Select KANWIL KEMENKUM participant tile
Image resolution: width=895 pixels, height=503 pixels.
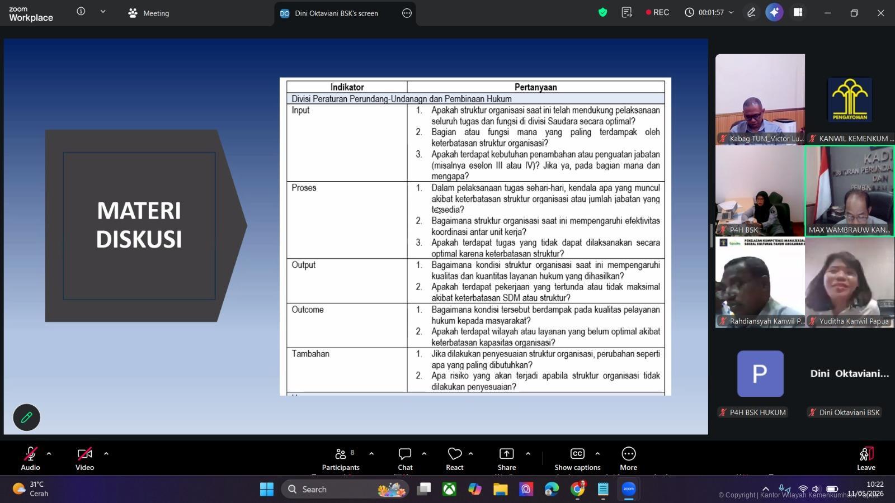click(850, 99)
